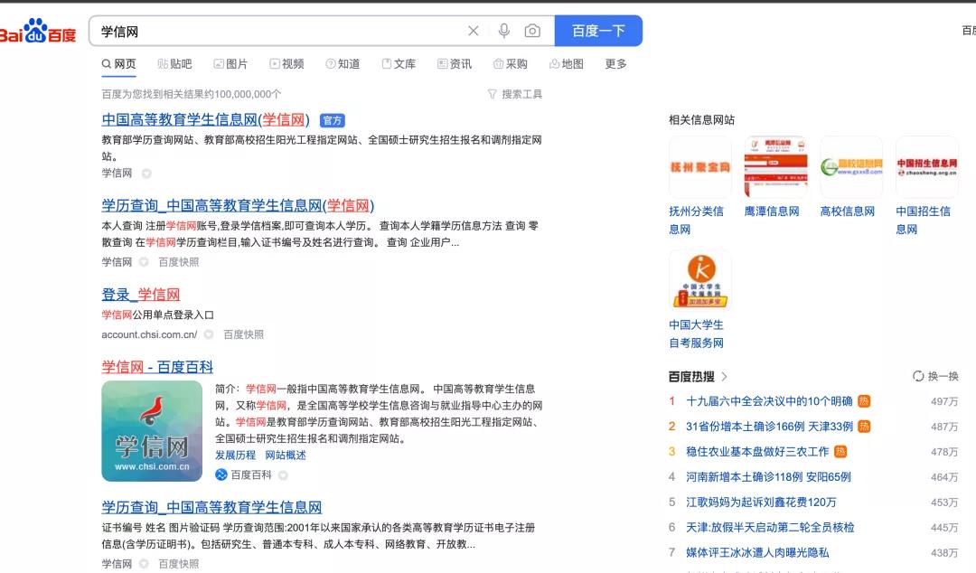This screenshot has width=976, height=573.
Task: Click the Baidu logo
Action: tap(37, 31)
